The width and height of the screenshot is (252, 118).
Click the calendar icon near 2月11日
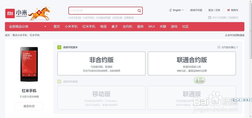pyautogui.click(x=210, y=17)
